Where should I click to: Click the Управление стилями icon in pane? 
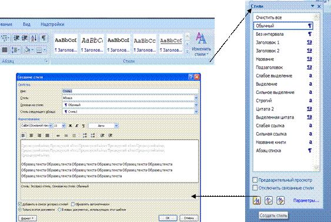coord(280,200)
